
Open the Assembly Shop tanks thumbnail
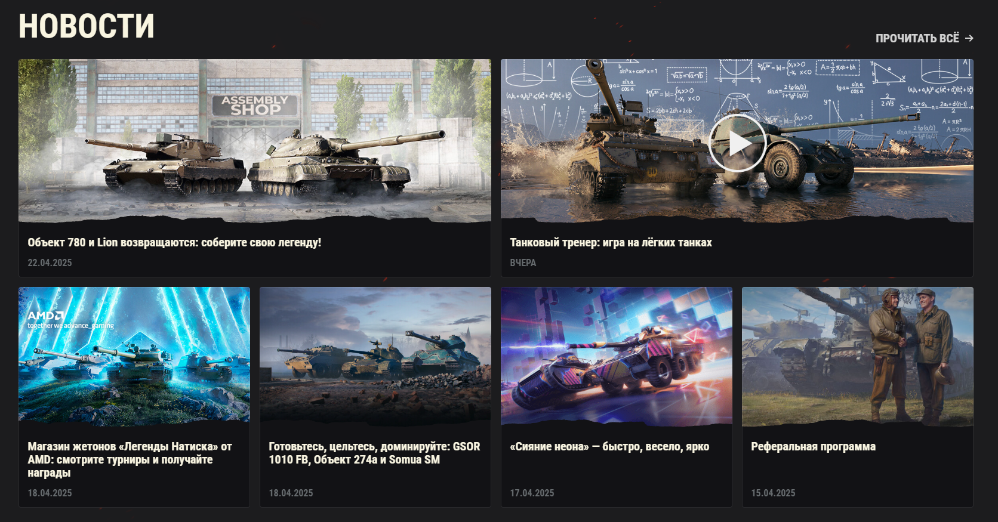[x=255, y=141]
